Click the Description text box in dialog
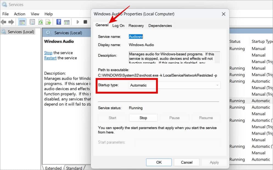 (x=175, y=57)
